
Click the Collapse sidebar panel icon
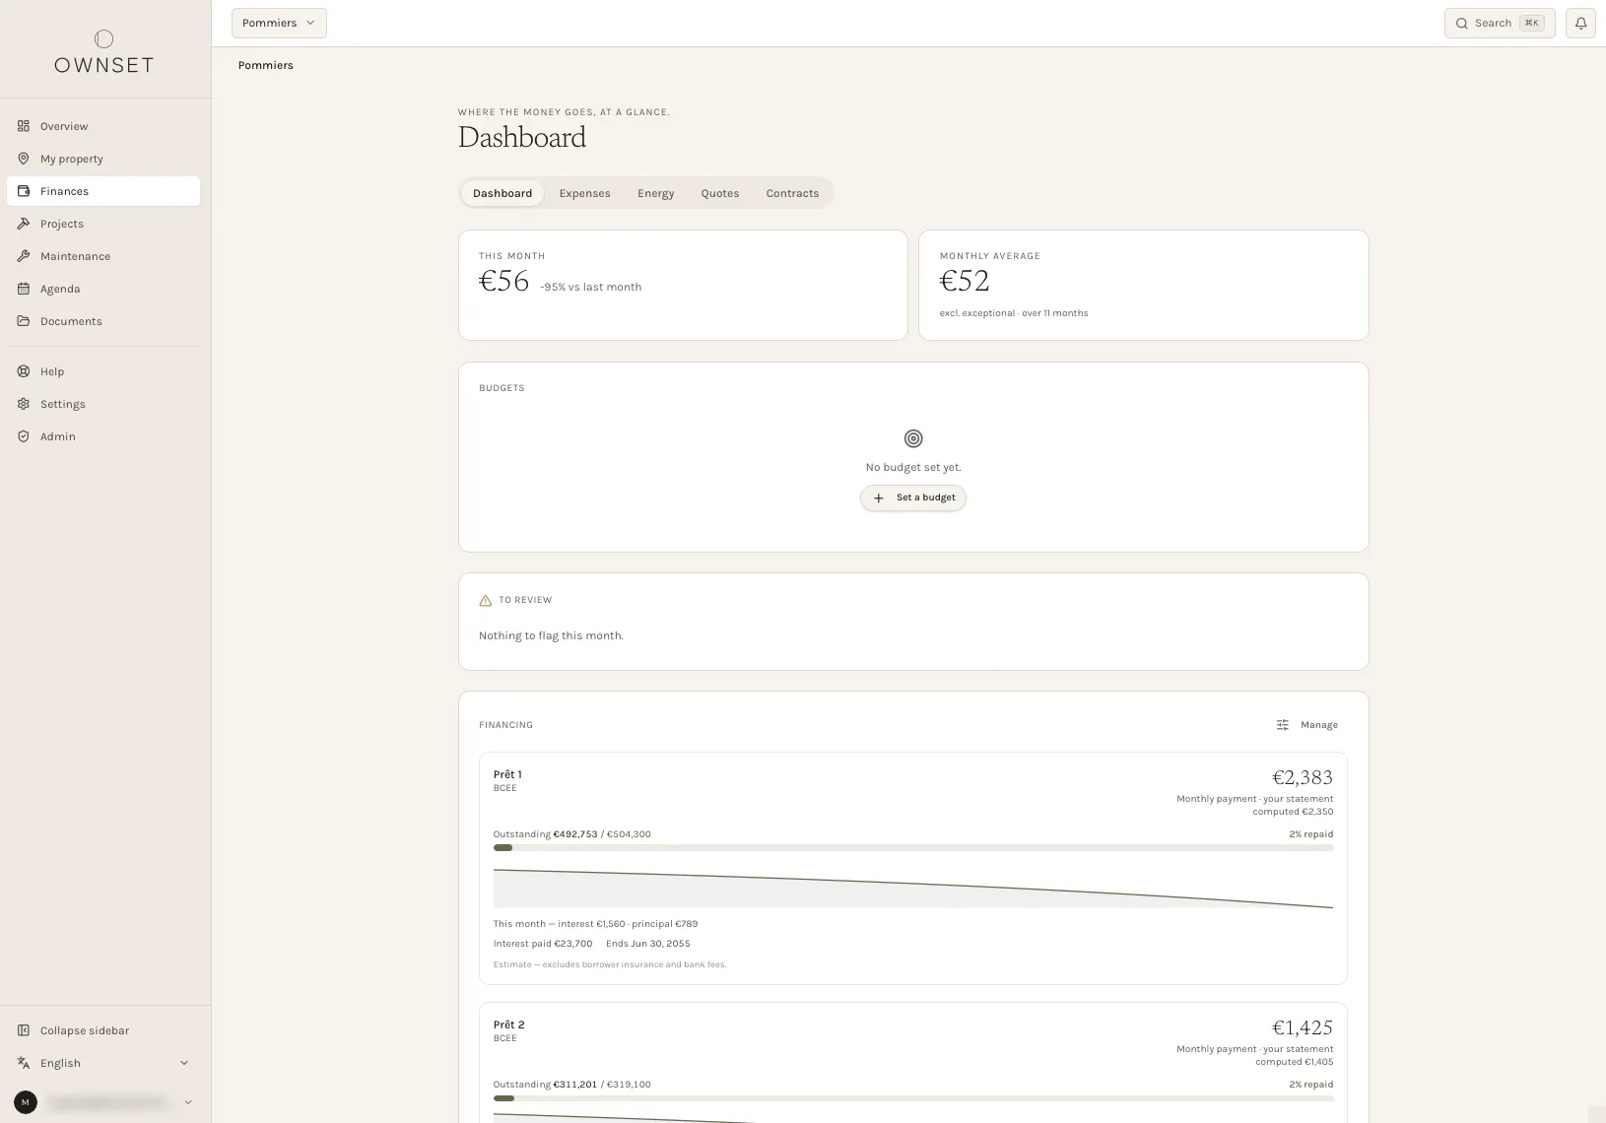coord(24,1030)
